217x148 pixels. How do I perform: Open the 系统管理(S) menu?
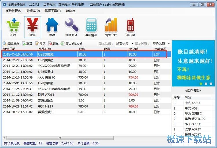click(14, 11)
